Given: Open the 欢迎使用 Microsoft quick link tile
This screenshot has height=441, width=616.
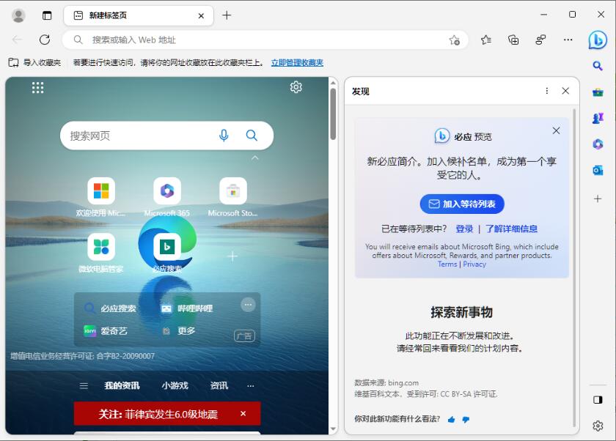Looking at the screenshot, I should (101, 197).
